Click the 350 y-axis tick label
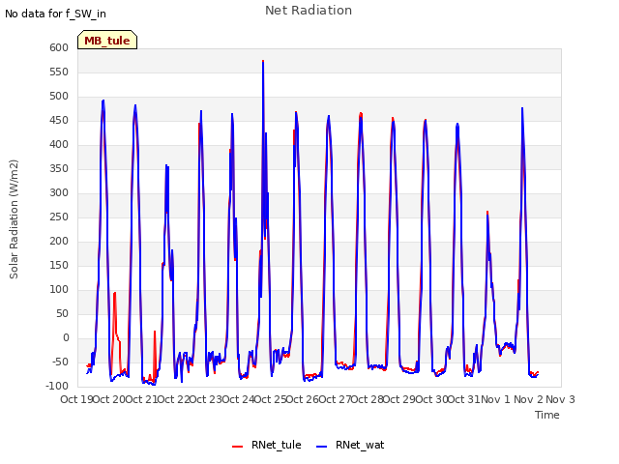 point(59,169)
